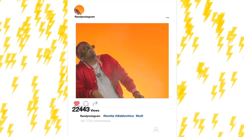Image resolution: width=244 pixels, height=137 pixels.
Task: Click the gold chain necklace in the video
Action: (x=97, y=64)
